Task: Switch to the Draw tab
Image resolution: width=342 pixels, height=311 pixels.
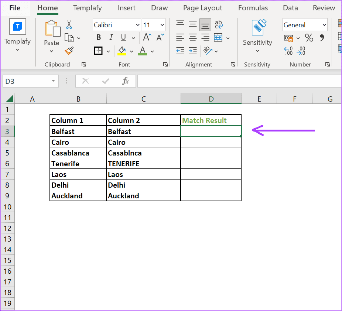Action: click(160, 8)
